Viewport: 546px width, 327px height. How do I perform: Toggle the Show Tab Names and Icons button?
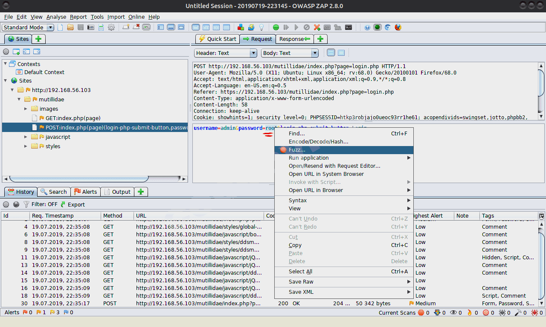[146, 27]
